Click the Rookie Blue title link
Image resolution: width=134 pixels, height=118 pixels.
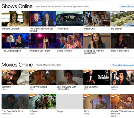[x=63, y=29]
